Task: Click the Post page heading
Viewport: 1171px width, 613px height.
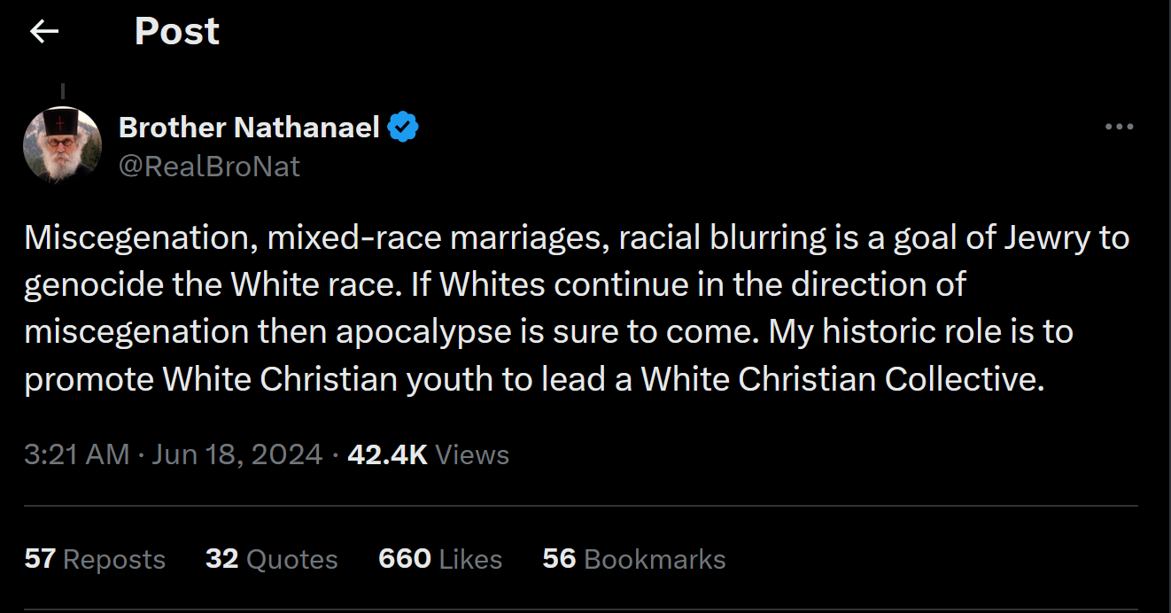Action: [176, 32]
